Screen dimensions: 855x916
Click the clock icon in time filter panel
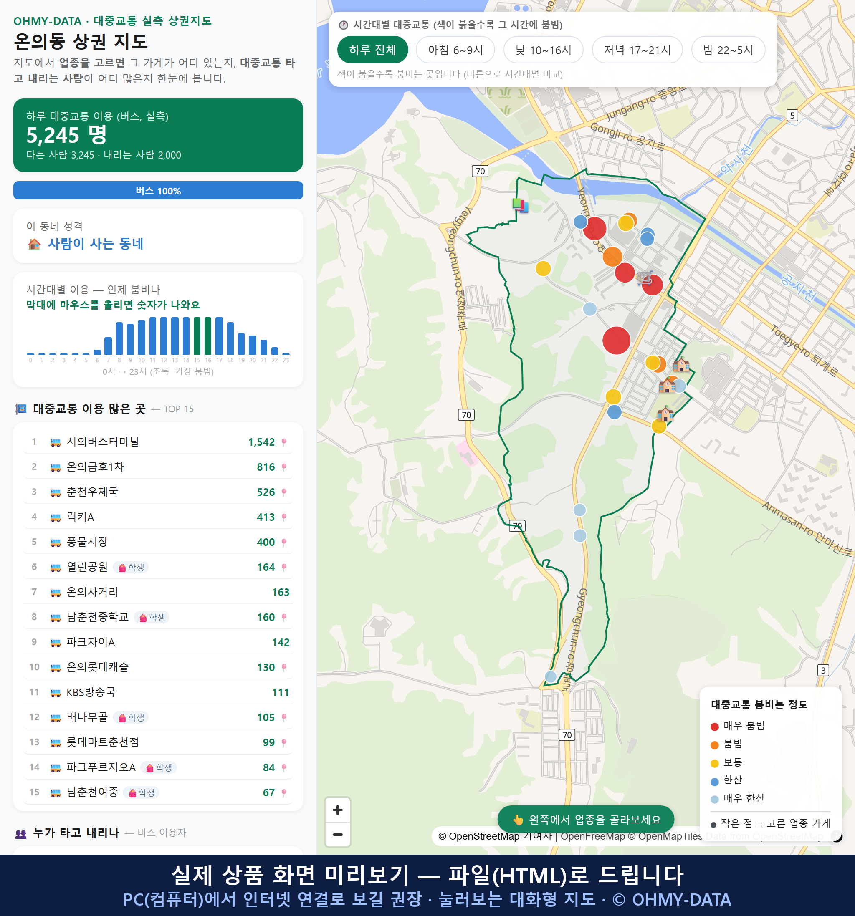344,25
